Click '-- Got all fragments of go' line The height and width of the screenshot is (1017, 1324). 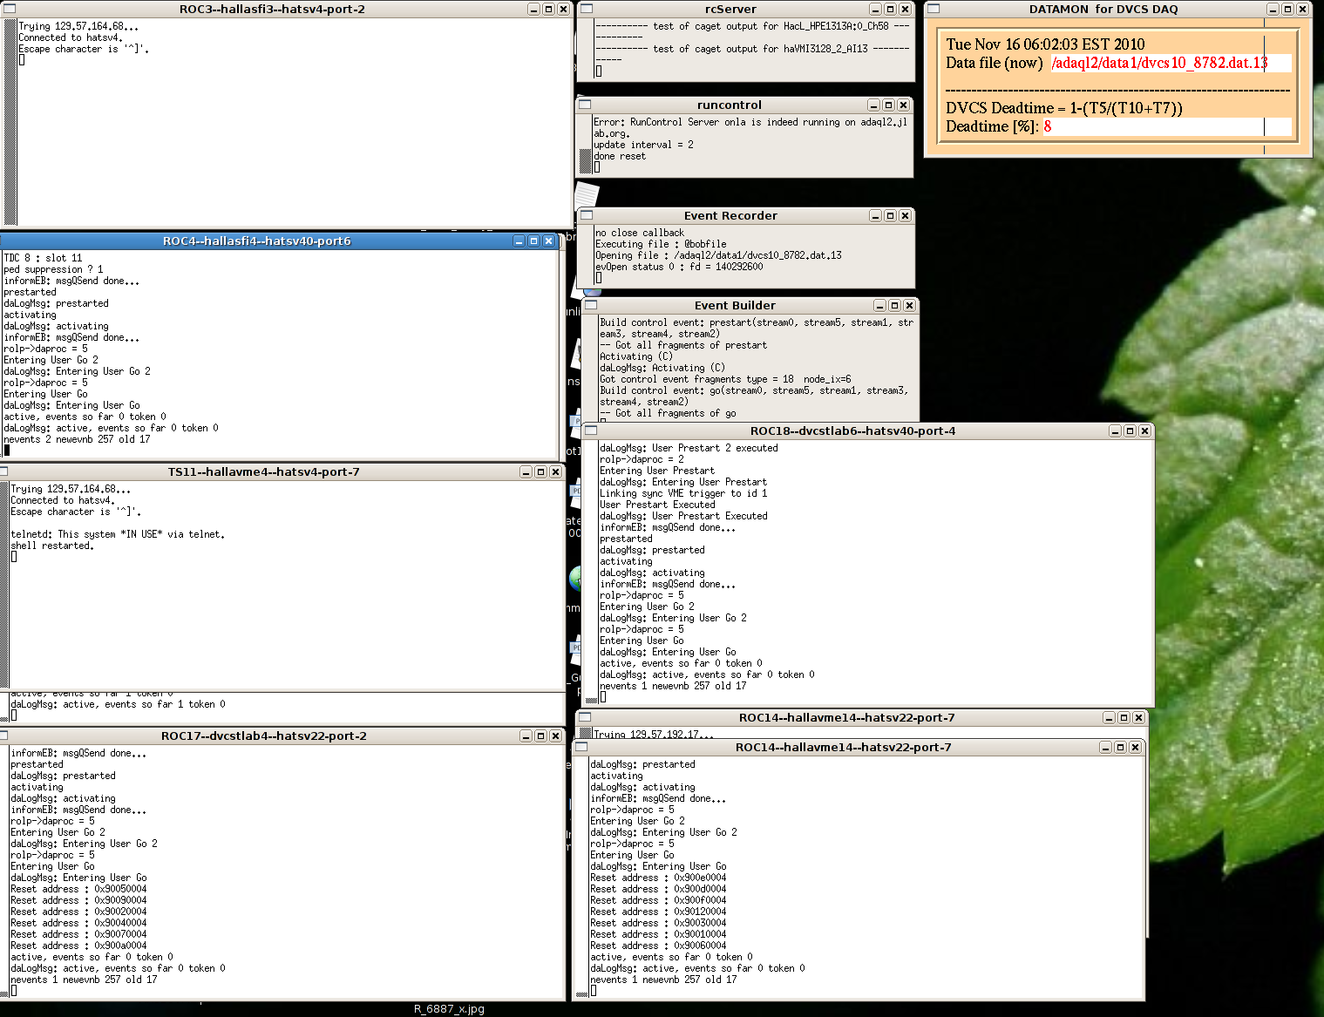668,413
